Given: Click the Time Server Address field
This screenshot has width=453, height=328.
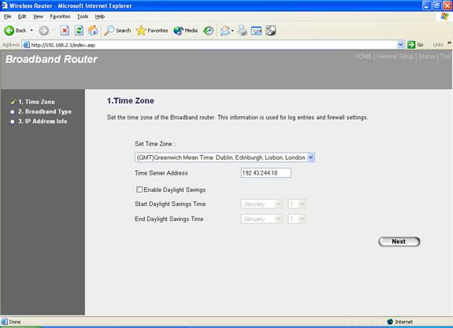Looking at the screenshot, I should (x=265, y=173).
